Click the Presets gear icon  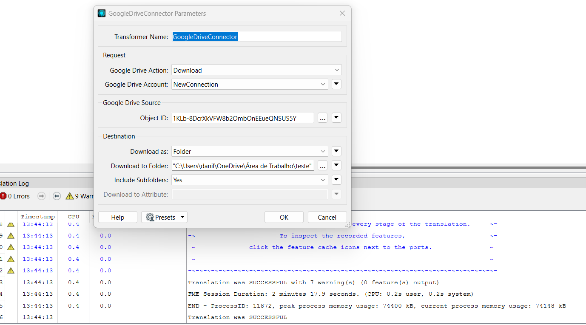click(150, 217)
